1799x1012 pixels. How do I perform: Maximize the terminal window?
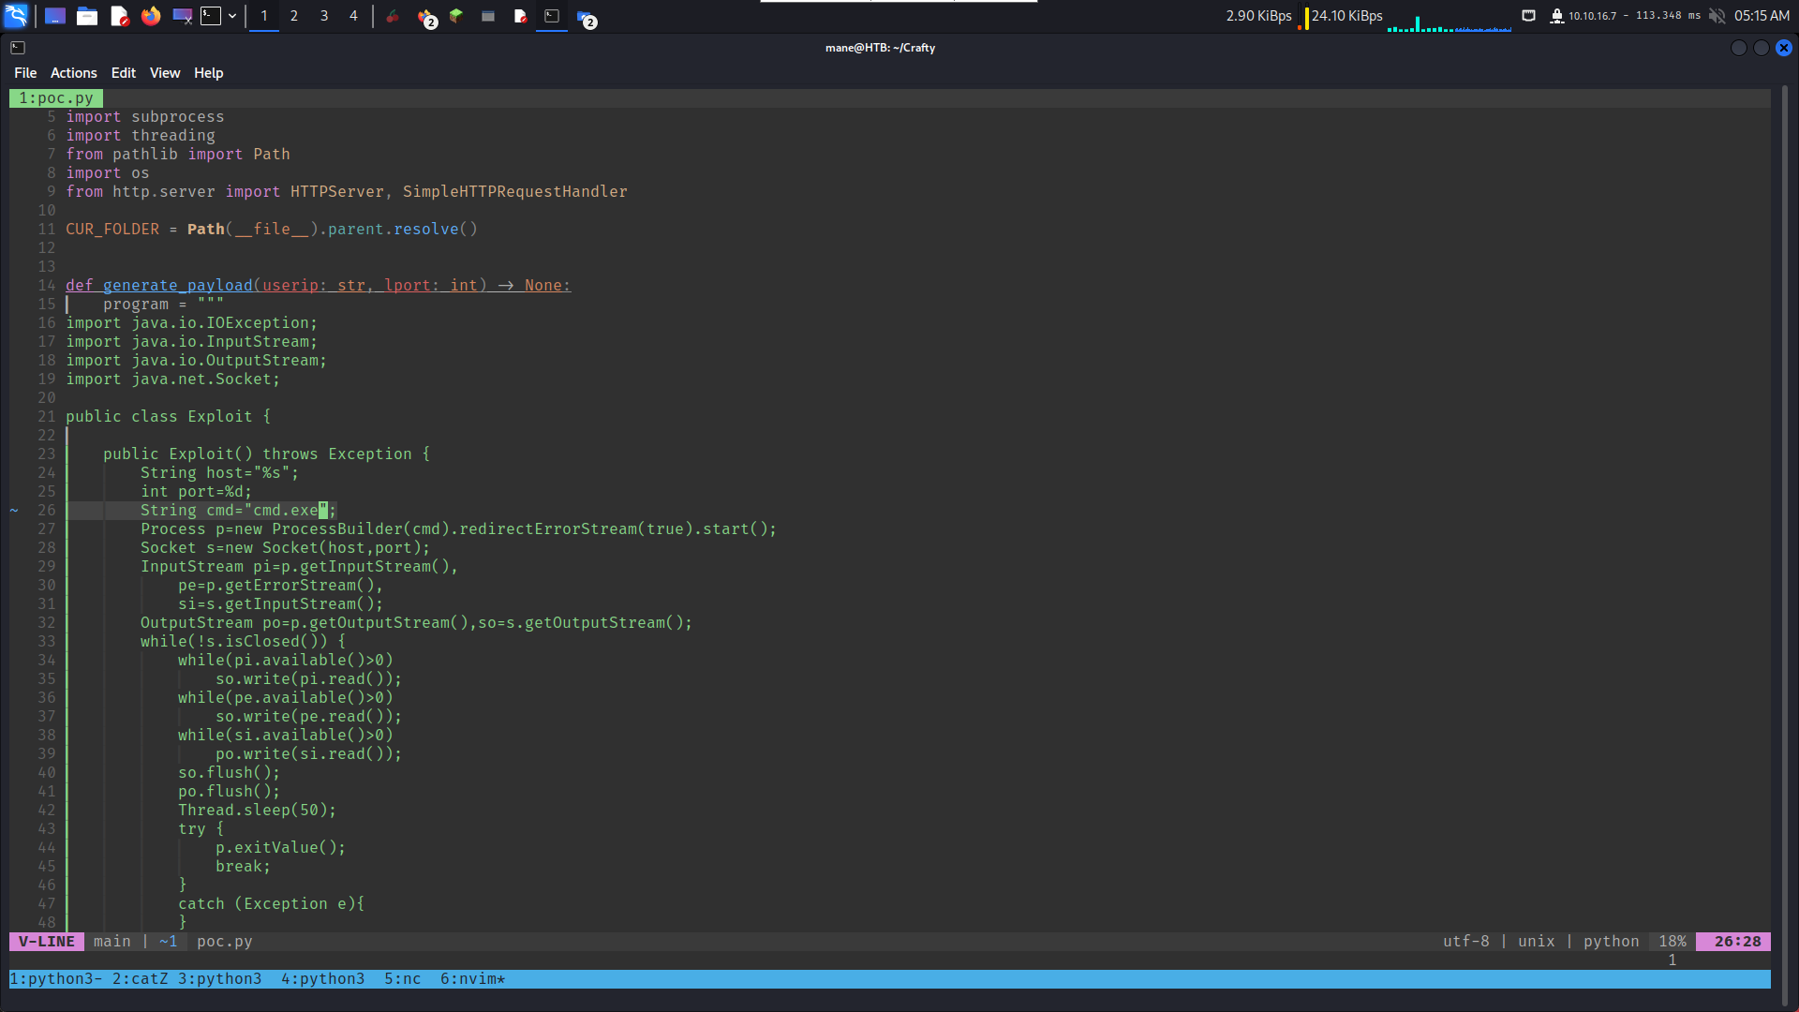tap(1761, 48)
